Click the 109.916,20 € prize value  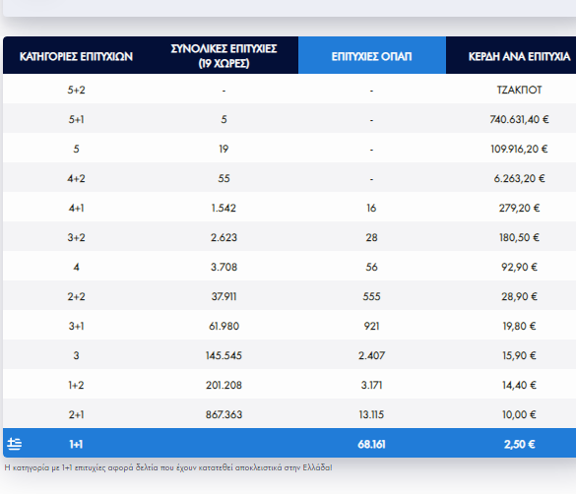pos(519,149)
